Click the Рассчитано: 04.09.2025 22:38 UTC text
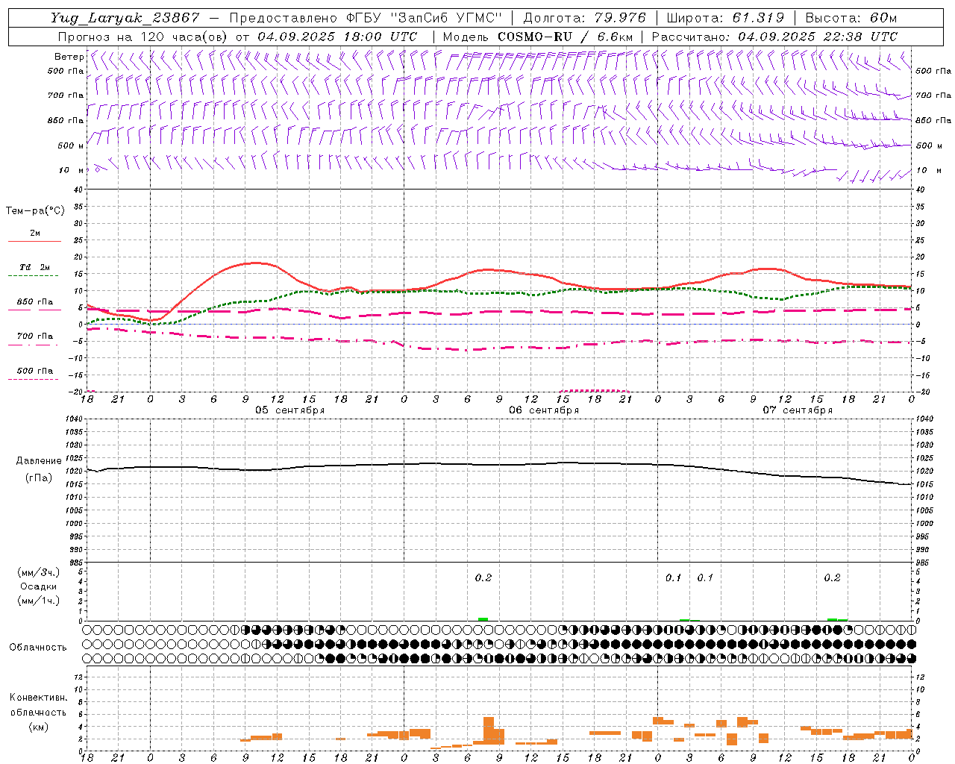The image size is (955, 764). pyautogui.click(x=774, y=36)
